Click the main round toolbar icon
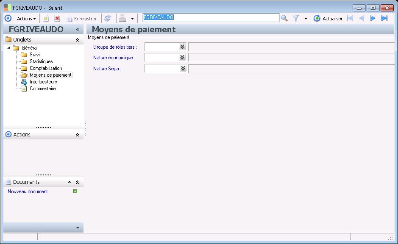The width and height of the screenshot is (398, 244). tap(8, 18)
